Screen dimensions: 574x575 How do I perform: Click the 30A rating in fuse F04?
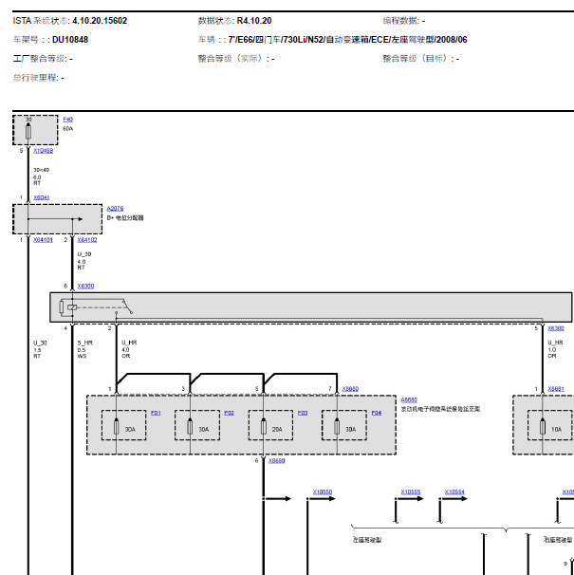351,430
